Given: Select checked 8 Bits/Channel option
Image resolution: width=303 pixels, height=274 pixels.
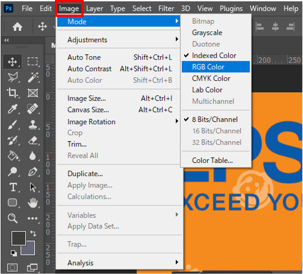Looking at the screenshot, I should (x=215, y=119).
